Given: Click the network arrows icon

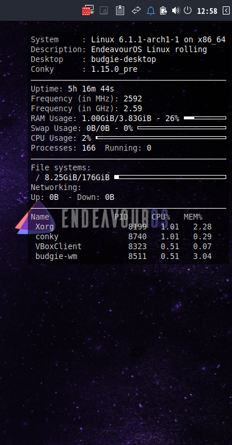Looking at the screenshot, I should 136,10.
